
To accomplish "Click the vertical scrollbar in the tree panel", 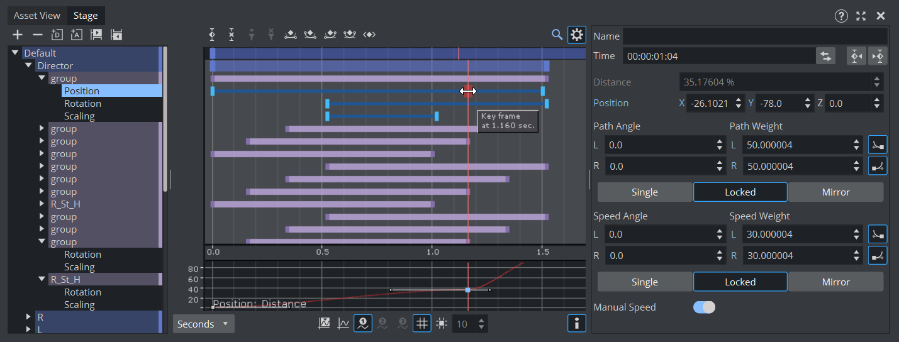I will click(165, 119).
